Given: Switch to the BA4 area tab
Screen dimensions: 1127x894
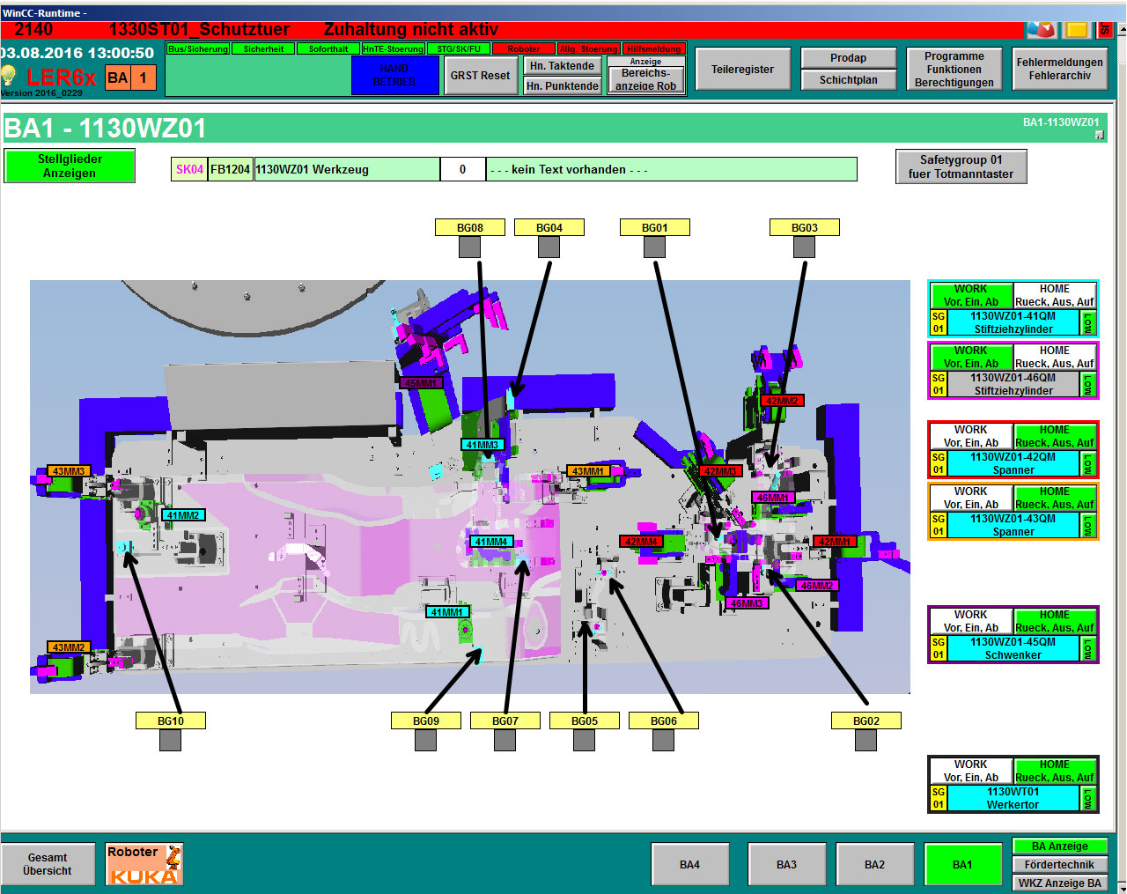Looking at the screenshot, I should [x=689, y=864].
